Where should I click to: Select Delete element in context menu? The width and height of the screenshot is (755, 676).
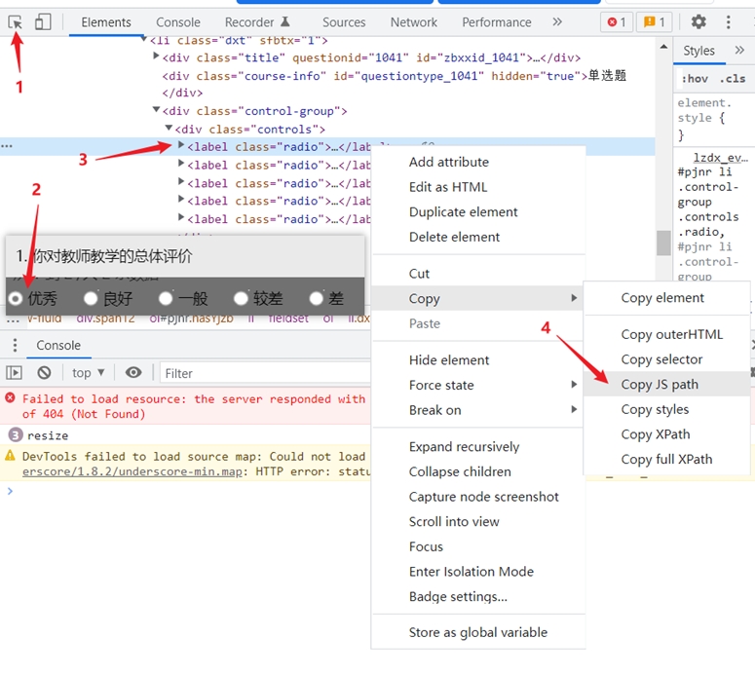478,237
